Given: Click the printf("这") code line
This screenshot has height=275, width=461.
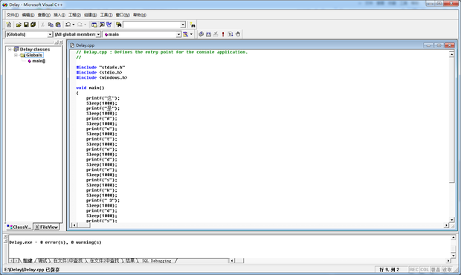Looking at the screenshot, I should coord(103,98).
